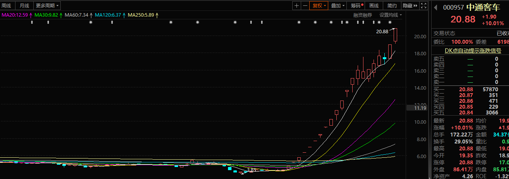Select the MA60:7.34 indicator label
The width and height of the screenshot is (509, 179).
tap(77, 15)
